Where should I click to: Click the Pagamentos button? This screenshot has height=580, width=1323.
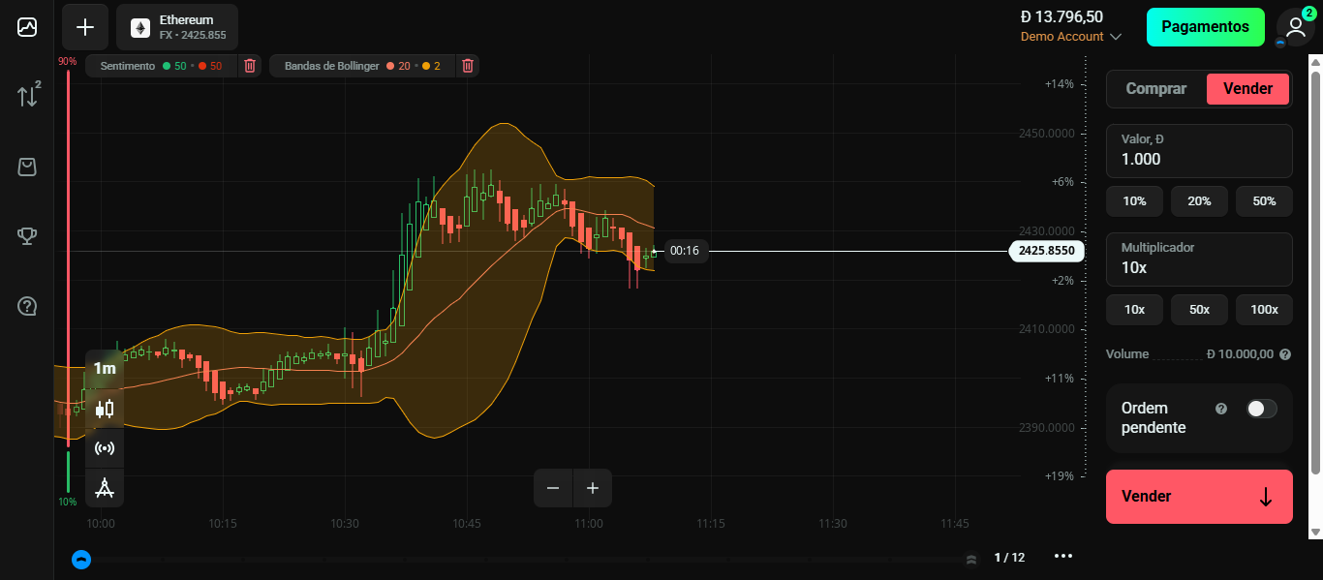click(1205, 27)
